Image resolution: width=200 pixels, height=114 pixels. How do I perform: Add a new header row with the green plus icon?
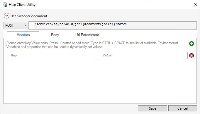191,44
